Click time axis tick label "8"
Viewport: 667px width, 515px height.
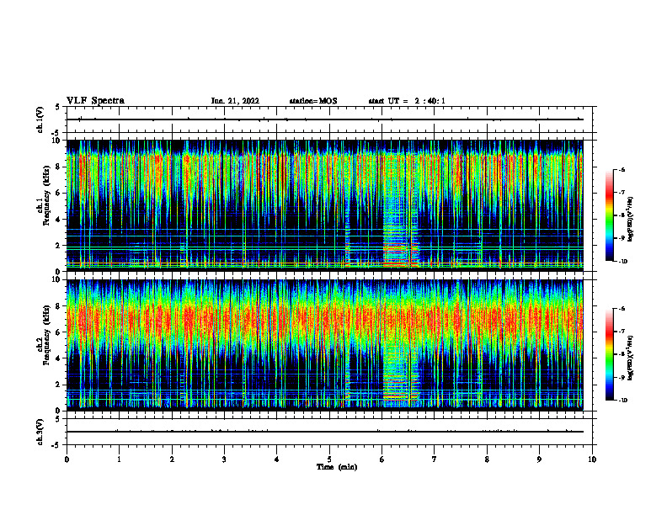coord(487,459)
